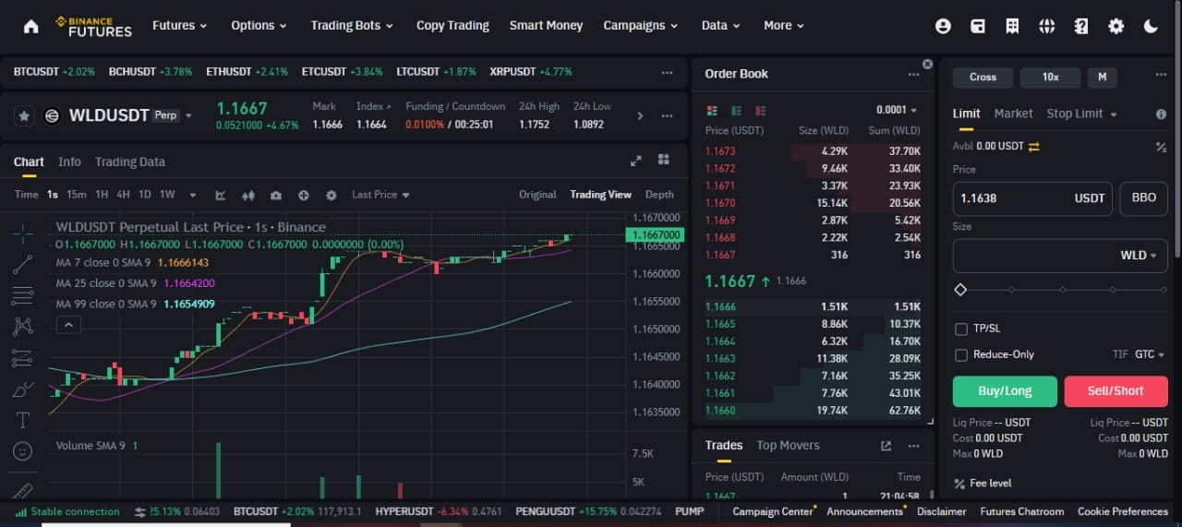Open the chart settings gear icon
This screenshot has width=1182, height=527.
click(332, 196)
